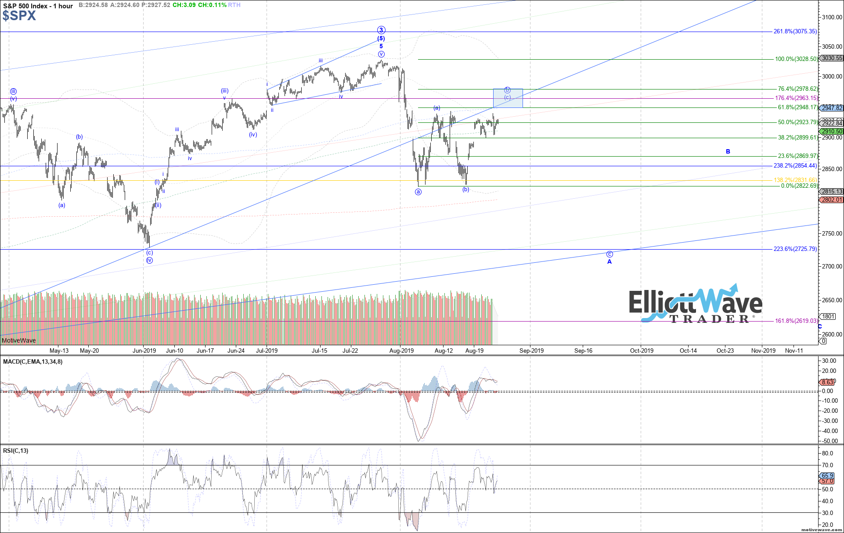Click the MotiveWave label at chart bottom-left
The height and width of the screenshot is (533, 844).
click(19, 340)
